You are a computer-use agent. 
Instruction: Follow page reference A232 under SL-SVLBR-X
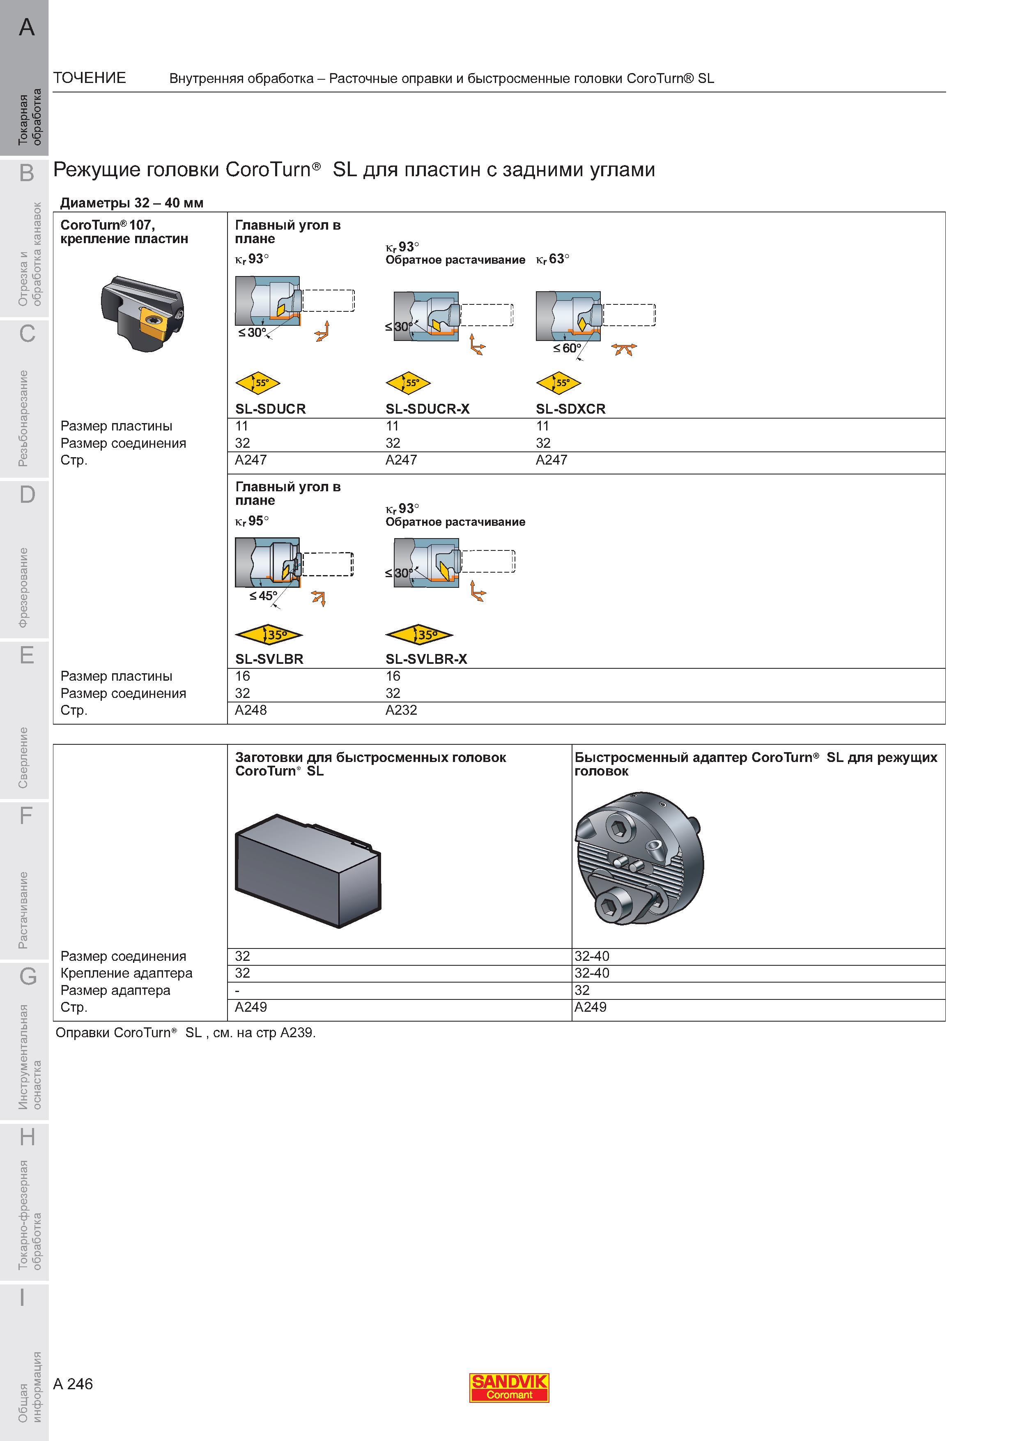pyautogui.click(x=402, y=711)
